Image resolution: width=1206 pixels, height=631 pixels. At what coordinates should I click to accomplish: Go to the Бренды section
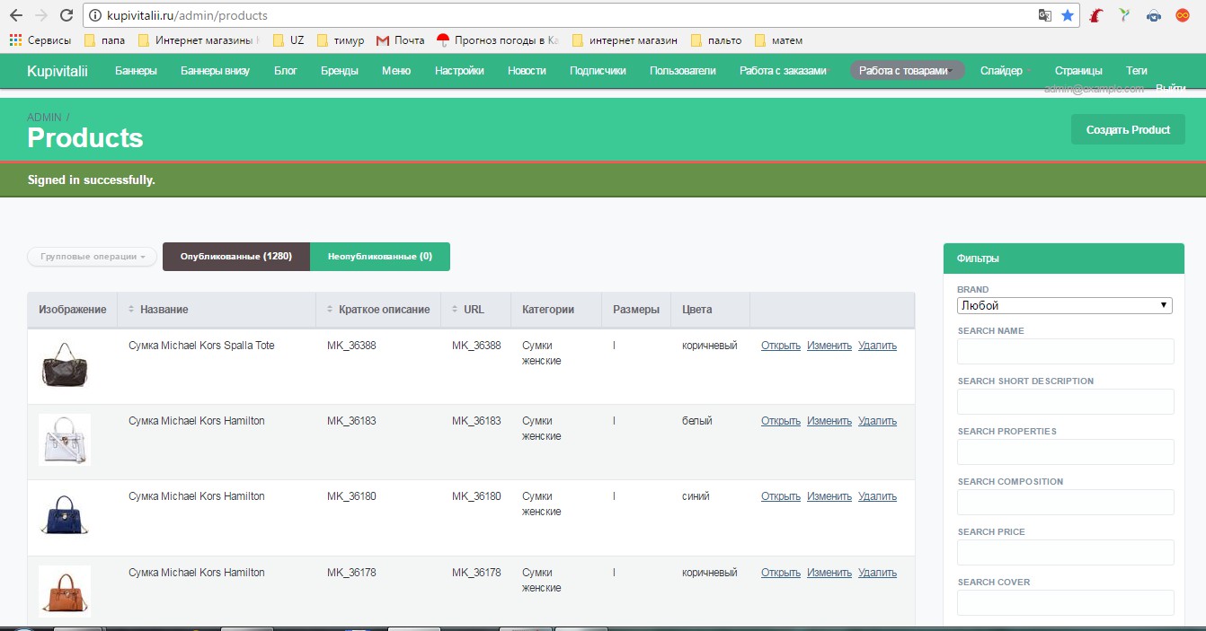[x=340, y=71]
